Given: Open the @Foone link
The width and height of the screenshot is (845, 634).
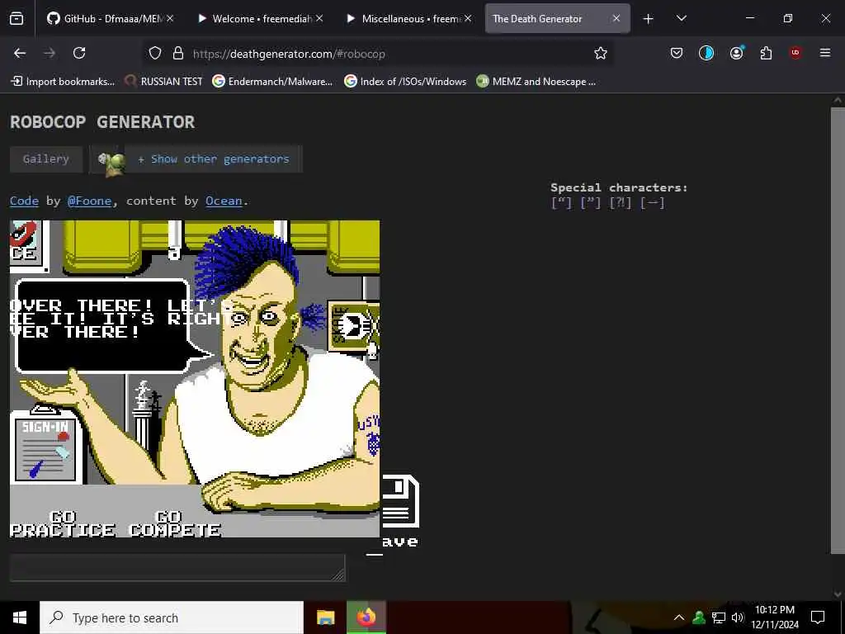Looking at the screenshot, I should point(89,201).
